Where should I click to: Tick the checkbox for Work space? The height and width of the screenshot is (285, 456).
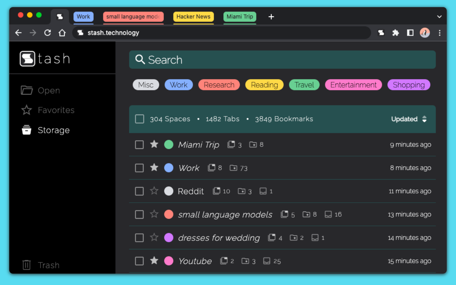(139, 168)
